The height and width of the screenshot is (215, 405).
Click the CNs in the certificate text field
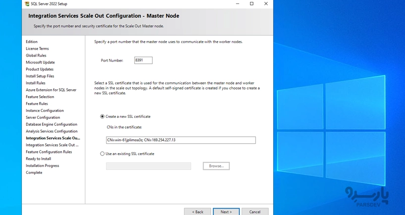point(181,140)
